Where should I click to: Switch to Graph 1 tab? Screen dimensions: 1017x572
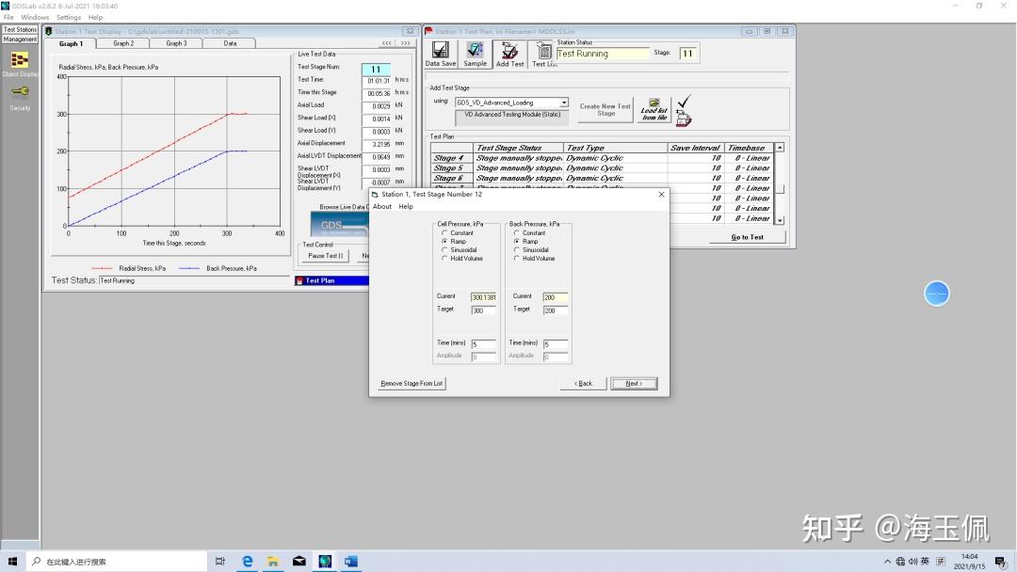coord(71,43)
